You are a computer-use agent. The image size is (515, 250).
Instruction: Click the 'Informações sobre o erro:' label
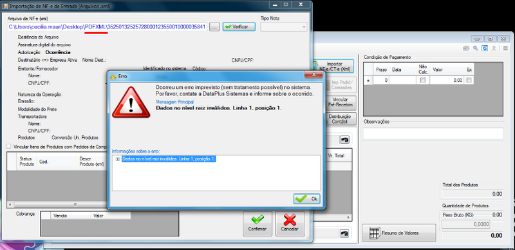tap(136, 151)
